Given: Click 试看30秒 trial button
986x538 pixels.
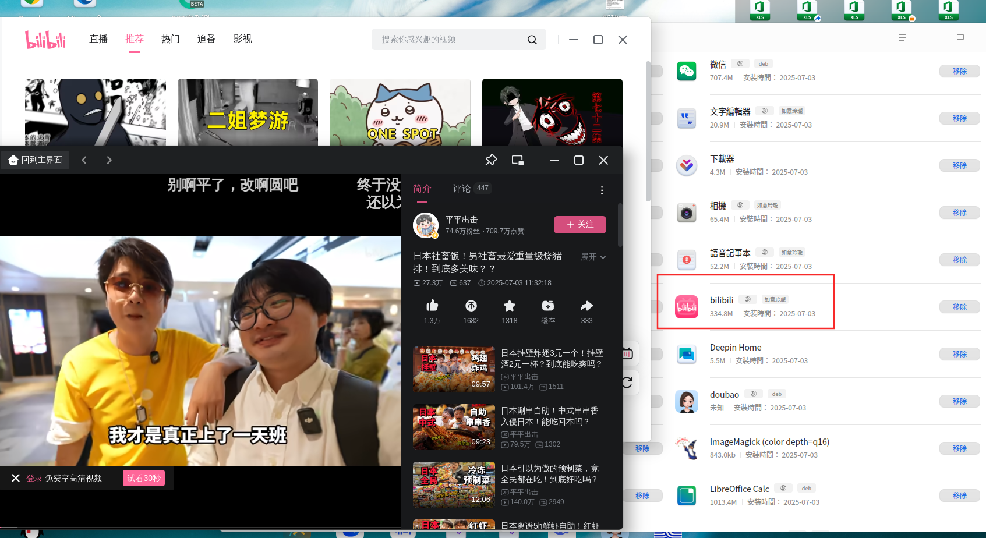Looking at the screenshot, I should [x=144, y=478].
